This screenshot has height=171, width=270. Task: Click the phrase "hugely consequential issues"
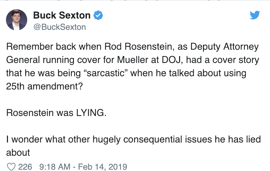tap(133, 139)
